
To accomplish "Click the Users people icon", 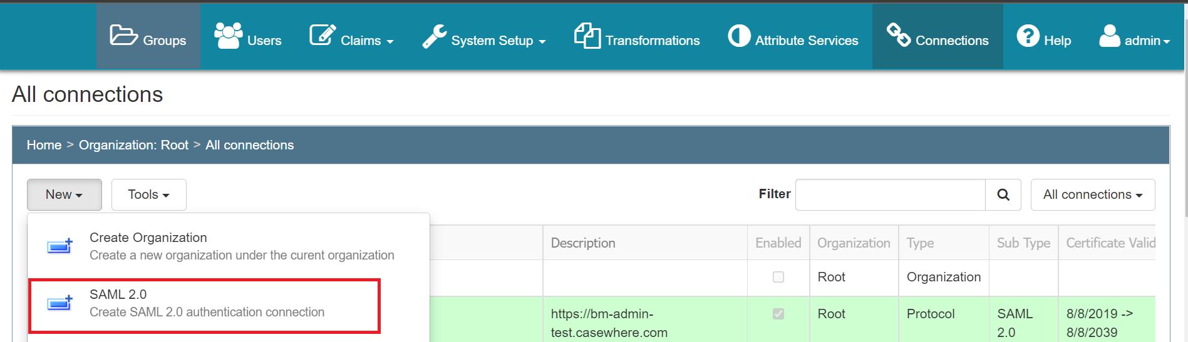I will (x=229, y=35).
